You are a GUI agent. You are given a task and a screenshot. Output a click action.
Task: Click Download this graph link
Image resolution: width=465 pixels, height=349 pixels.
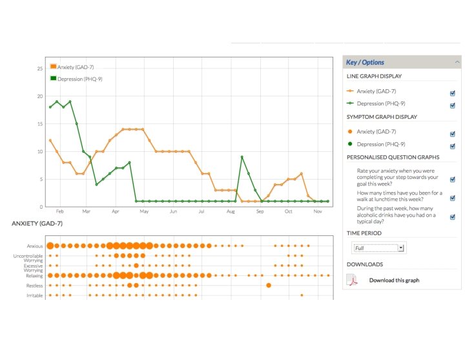click(x=394, y=280)
